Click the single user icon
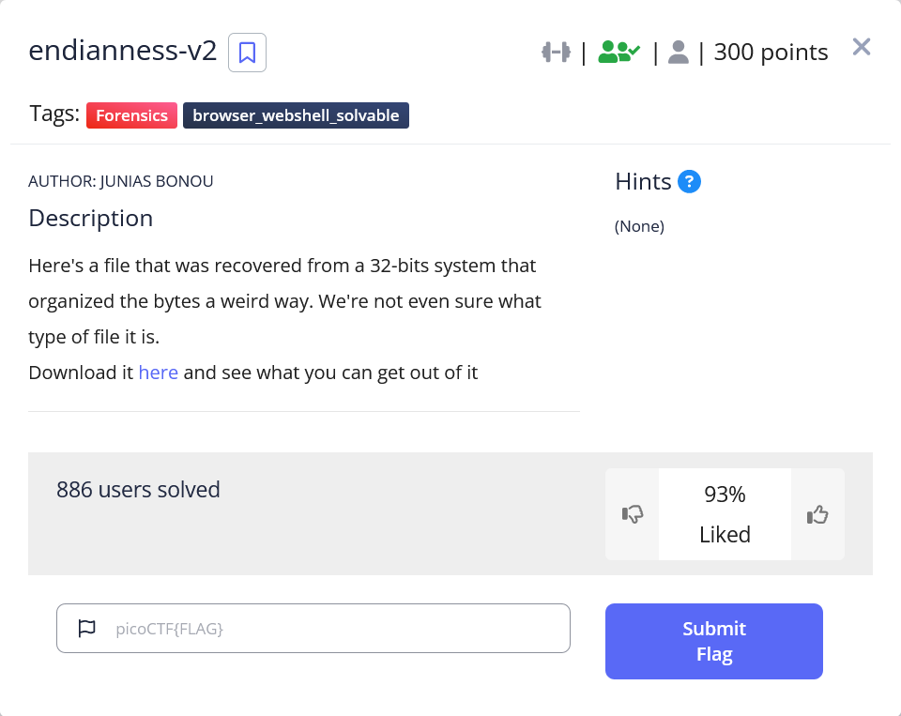 coord(678,53)
